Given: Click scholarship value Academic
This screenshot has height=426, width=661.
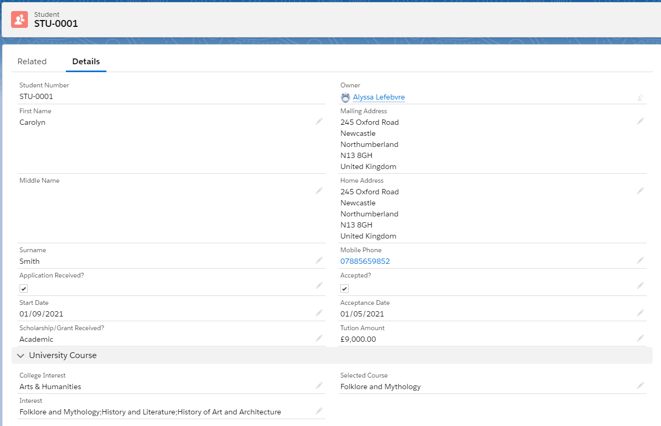Looking at the screenshot, I should click(x=36, y=339).
